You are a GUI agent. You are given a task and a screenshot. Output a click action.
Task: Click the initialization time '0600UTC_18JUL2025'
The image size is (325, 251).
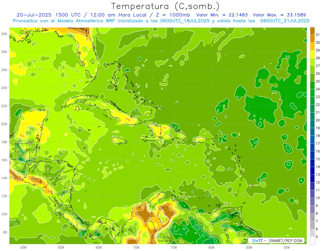pos(185,21)
